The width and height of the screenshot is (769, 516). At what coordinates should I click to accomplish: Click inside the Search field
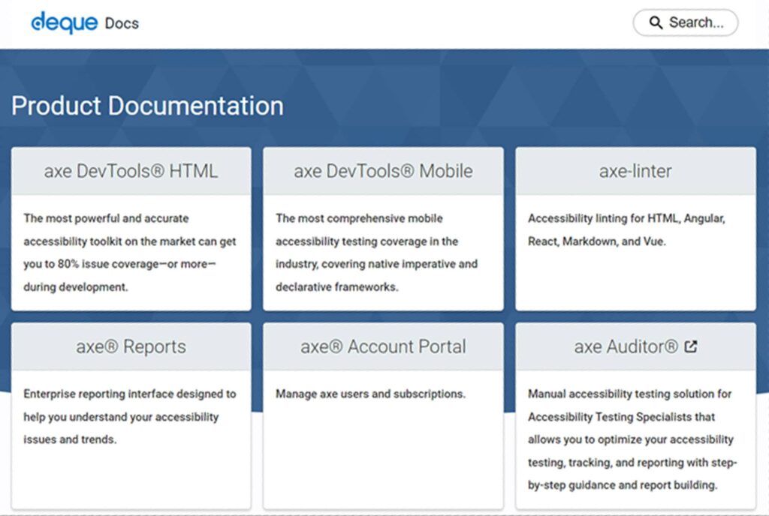(696, 22)
